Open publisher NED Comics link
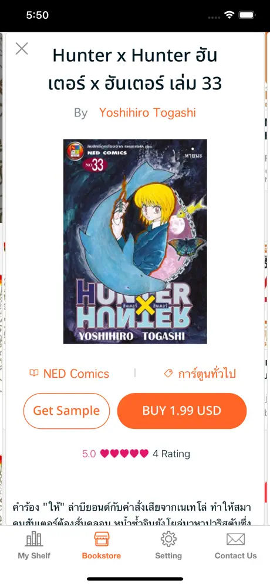270x586 pixels. tap(76, 374)
